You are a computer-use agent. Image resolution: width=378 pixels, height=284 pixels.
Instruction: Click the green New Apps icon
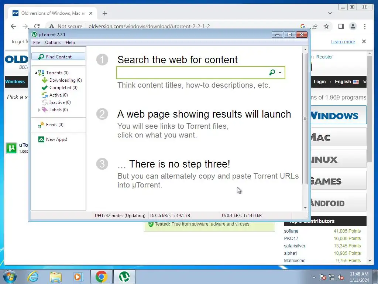point(41,139)
